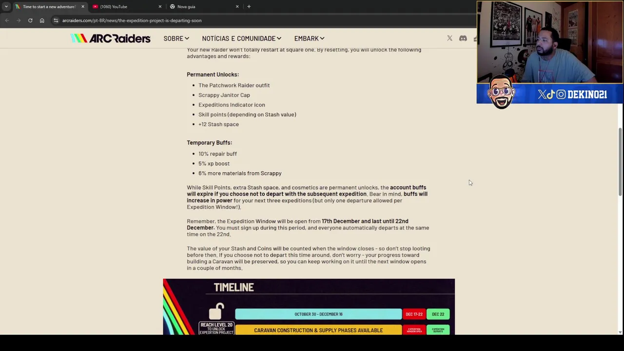Screen dimensions: 624x351
Task: Open site information icon in address bar
Action: pos(56,20)
